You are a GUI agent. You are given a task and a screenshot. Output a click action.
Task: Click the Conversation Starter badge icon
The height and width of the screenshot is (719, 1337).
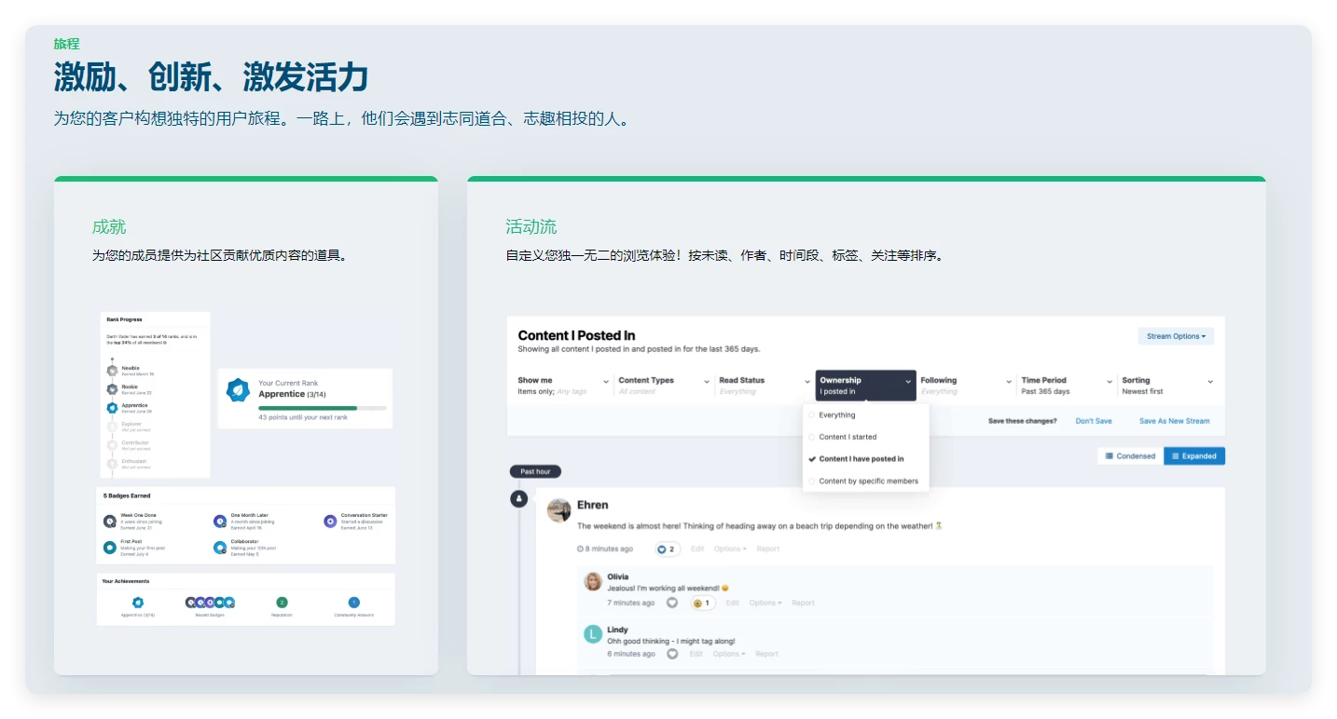click(x=330, y=521)
